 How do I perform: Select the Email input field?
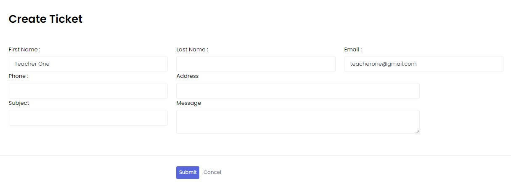tap(424, 64)
